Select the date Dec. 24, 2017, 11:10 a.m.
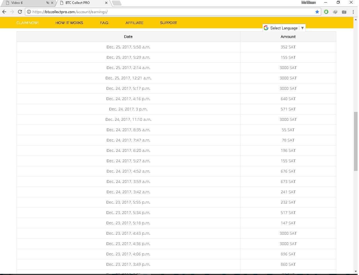 click(x=128, y=119)
